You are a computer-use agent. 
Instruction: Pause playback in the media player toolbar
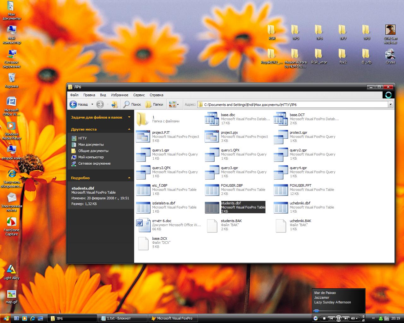click(x=338, y=319)
